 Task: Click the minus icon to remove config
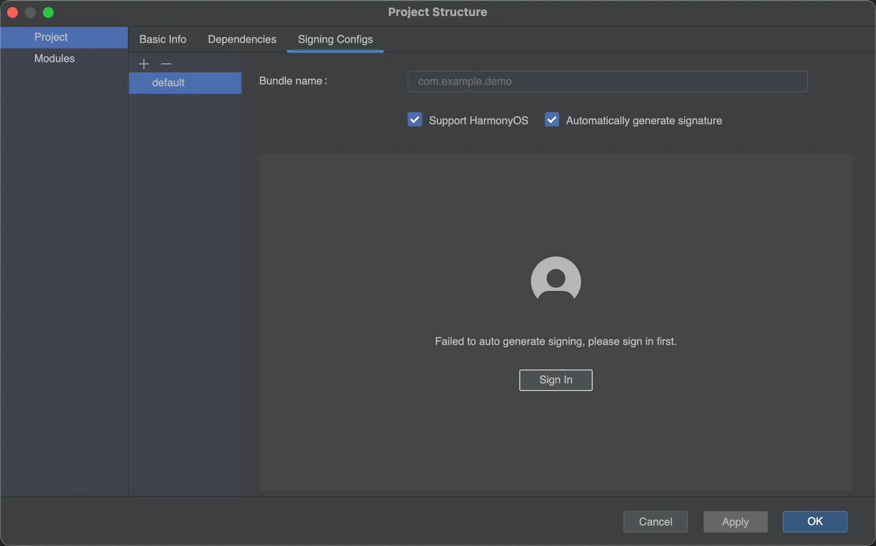coord(166,64)
